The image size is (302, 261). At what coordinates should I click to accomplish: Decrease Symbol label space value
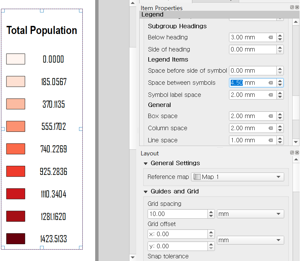point(280,97)
